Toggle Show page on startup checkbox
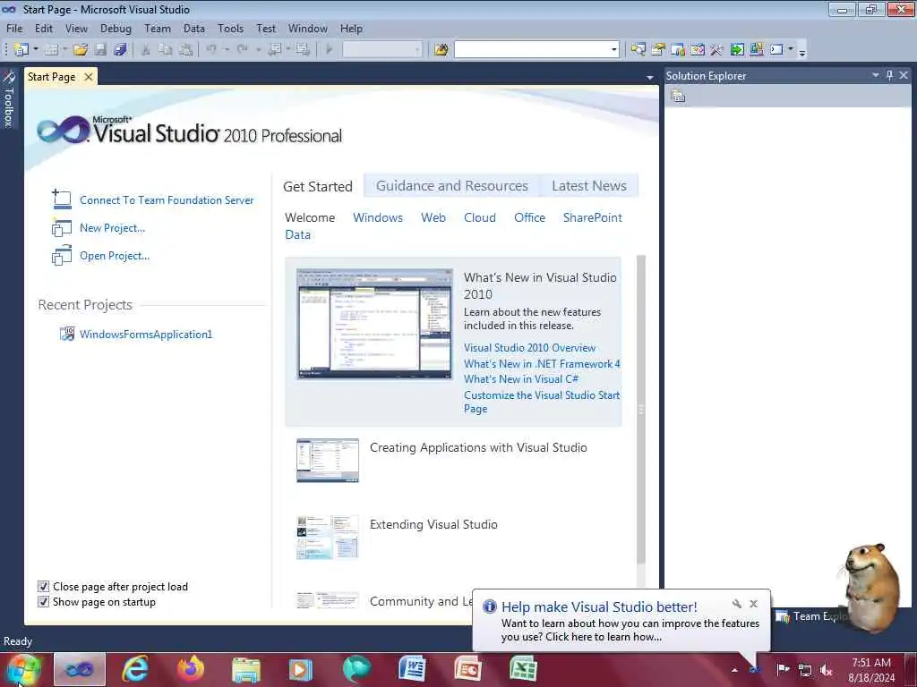 (x=43, y=602)
